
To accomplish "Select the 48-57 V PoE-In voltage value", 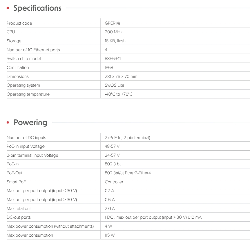I will pos(112,146).
